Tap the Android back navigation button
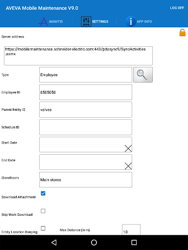The width and height of the screenshot is (188, 250). point(54,243)
